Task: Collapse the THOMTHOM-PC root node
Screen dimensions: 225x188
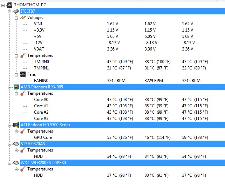Action: [x=3, y=5]
